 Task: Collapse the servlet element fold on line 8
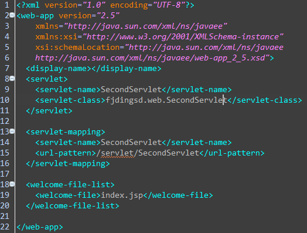coord(12,79)
